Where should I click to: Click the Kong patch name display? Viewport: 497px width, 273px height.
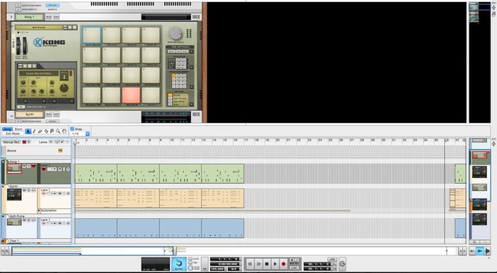(39, 27)
